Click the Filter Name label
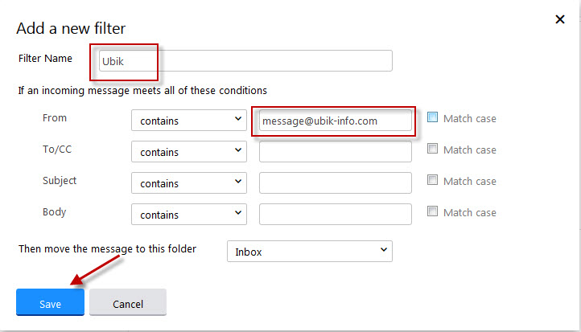 [45, 59]
